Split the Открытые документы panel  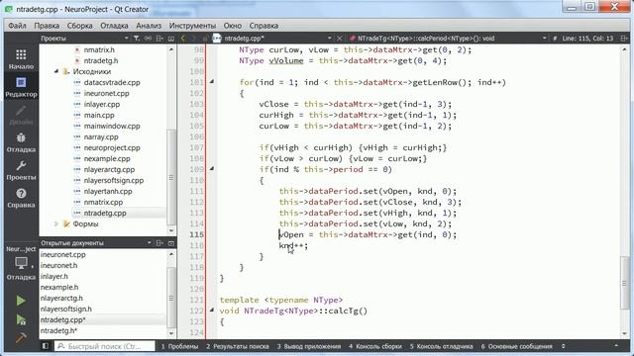pyautogui.click(x=159, y=243)
